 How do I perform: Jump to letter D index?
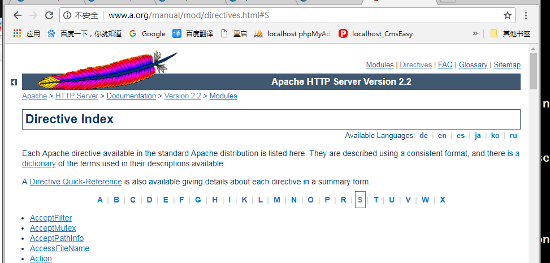pos(149,200)
